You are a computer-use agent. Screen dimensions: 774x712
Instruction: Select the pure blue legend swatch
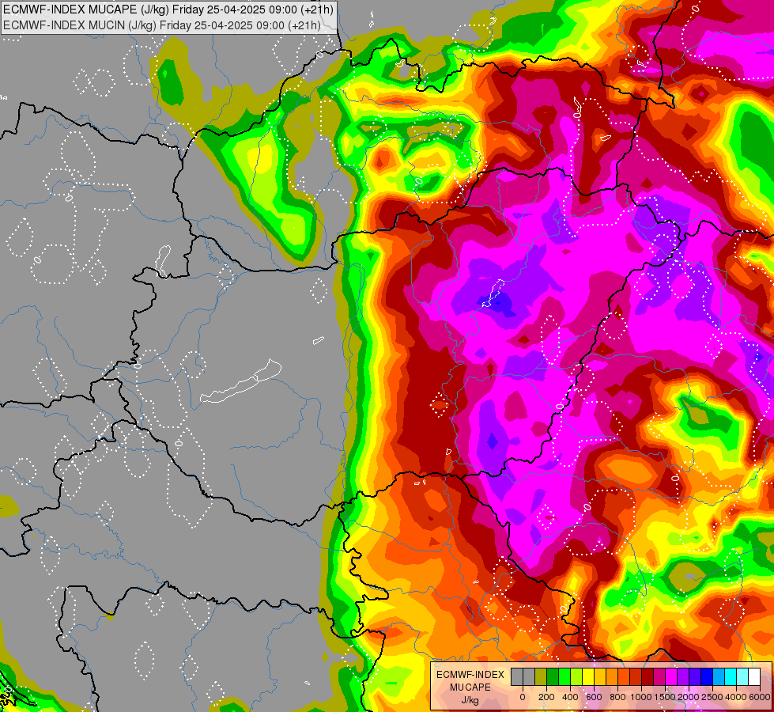click(708, 676)
